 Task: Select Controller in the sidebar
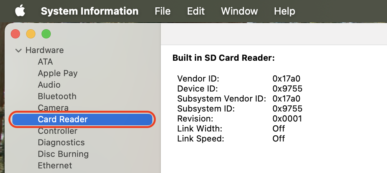(57, 131)
